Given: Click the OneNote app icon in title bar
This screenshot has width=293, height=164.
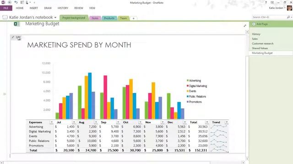Looking at the screenshot, I should pyautogui.click(x=3, y=2).
